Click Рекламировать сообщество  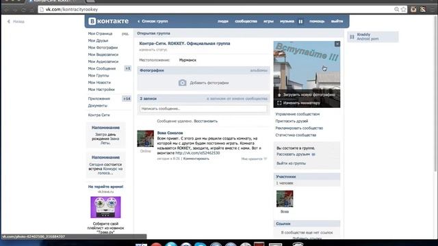(299, 128)
